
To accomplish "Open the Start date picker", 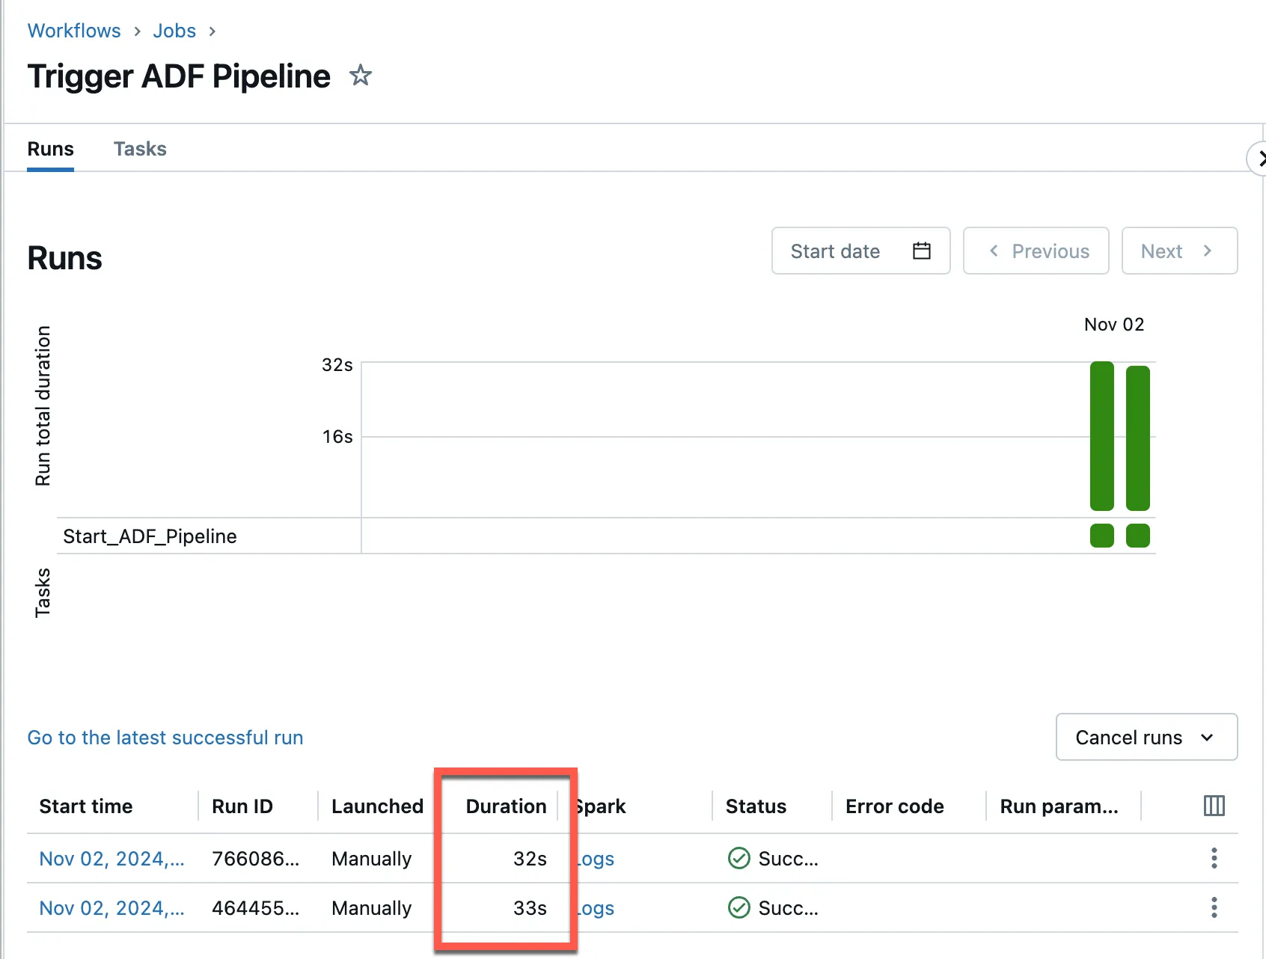I will [860, 251].
